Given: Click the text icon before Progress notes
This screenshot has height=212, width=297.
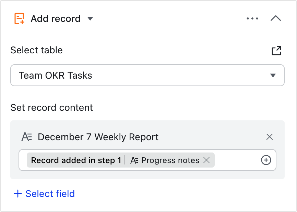Looking at the screenshot, I should [x=134, y=160].
